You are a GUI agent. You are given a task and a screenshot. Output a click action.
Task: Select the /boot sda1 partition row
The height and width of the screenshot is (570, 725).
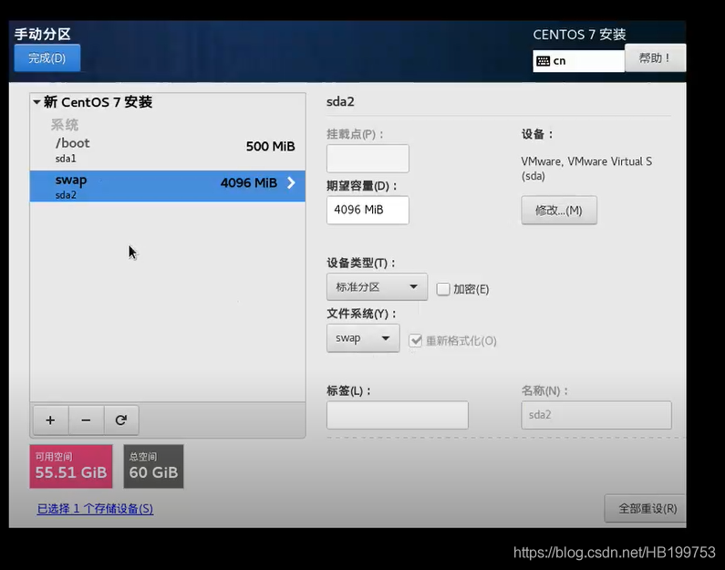coord(168,150)
